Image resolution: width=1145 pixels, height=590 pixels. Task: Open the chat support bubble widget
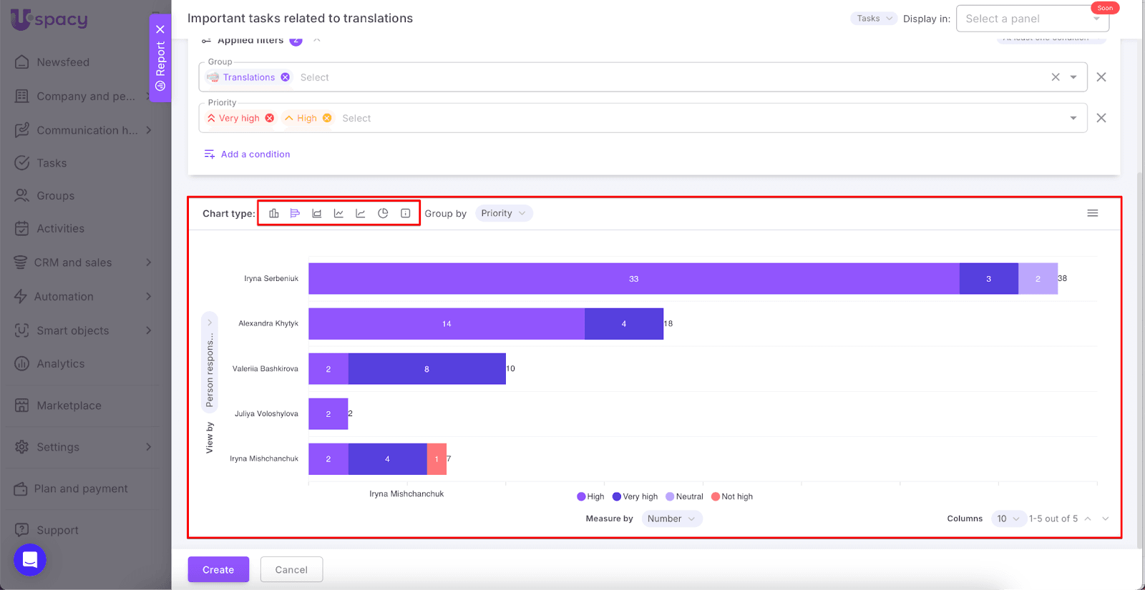click(30, 559)
